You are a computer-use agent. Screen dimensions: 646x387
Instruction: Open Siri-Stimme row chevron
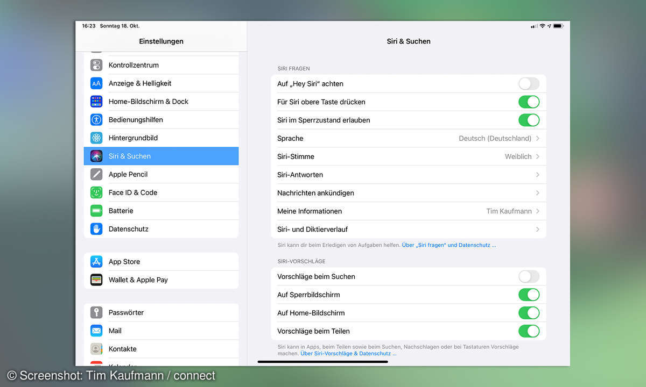point(538,156)
